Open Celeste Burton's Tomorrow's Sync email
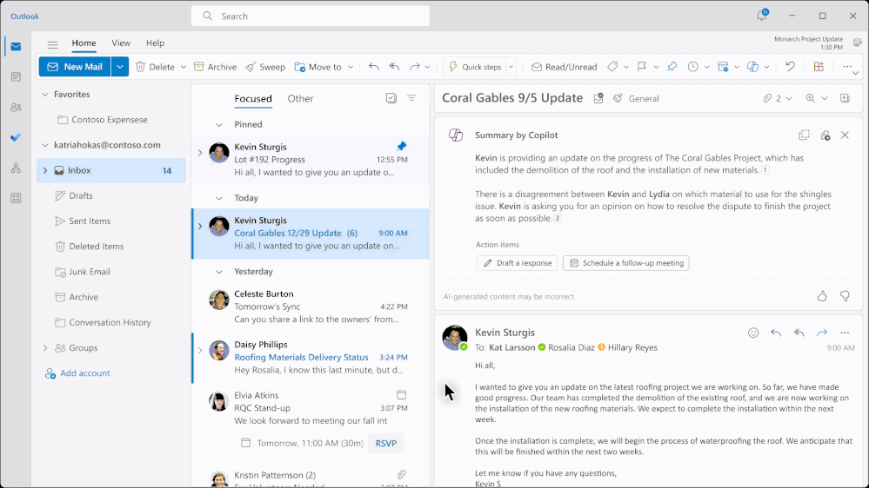 (x=311, y=307)
